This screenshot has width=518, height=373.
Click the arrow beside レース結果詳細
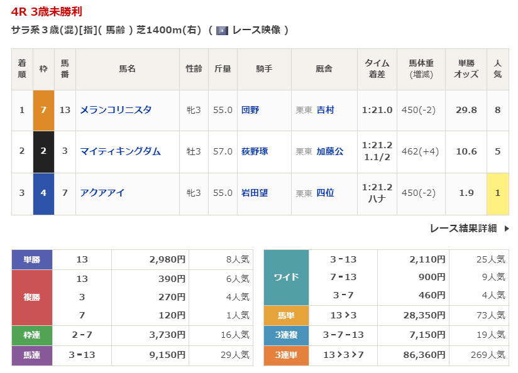click(x=507, y=229)
